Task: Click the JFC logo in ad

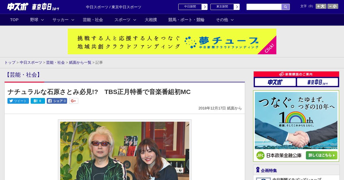Action: (x=260, y=155)
